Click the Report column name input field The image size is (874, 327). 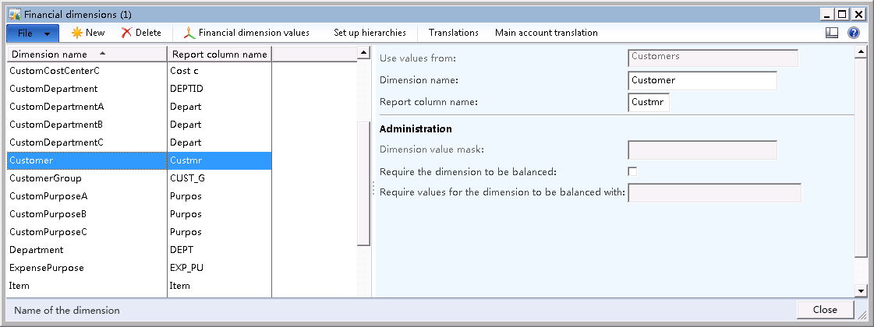tap(649, 103)
